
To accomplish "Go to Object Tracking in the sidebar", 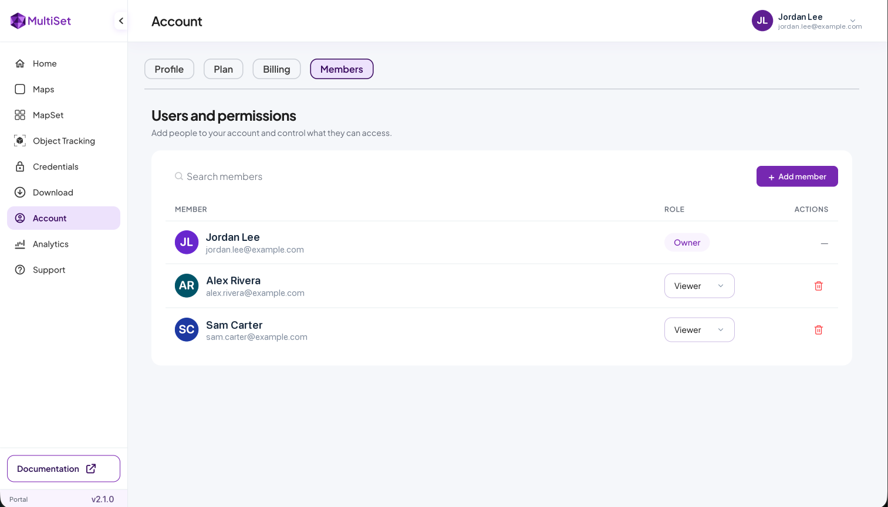I will click(x=63, y=141).
